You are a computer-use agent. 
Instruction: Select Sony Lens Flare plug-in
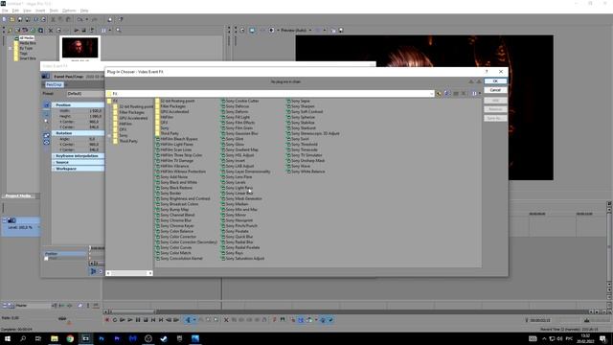(237, 176)
